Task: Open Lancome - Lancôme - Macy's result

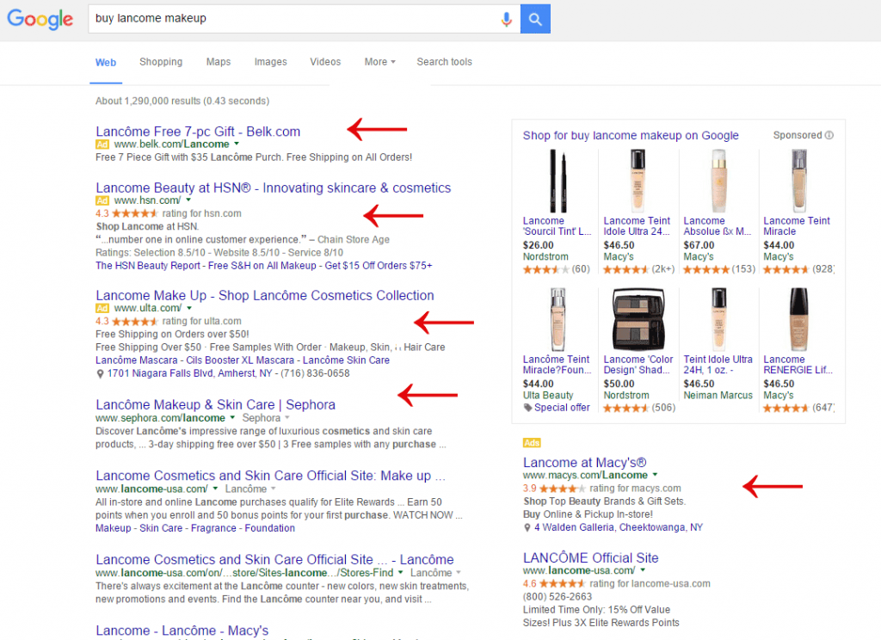Action: click(x=182, y=631)
